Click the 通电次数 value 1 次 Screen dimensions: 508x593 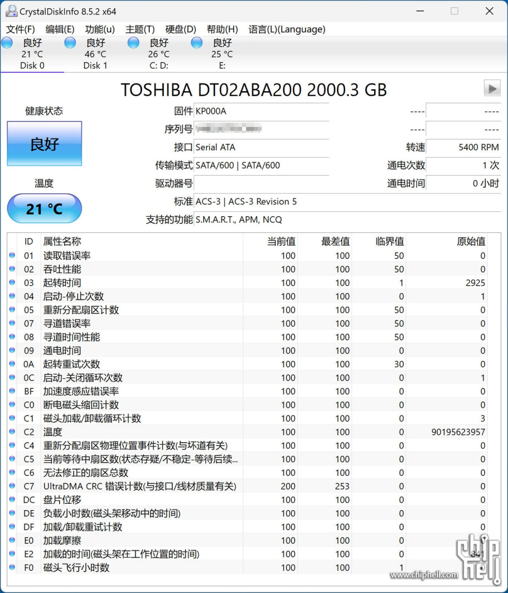(x=463, y=165)
